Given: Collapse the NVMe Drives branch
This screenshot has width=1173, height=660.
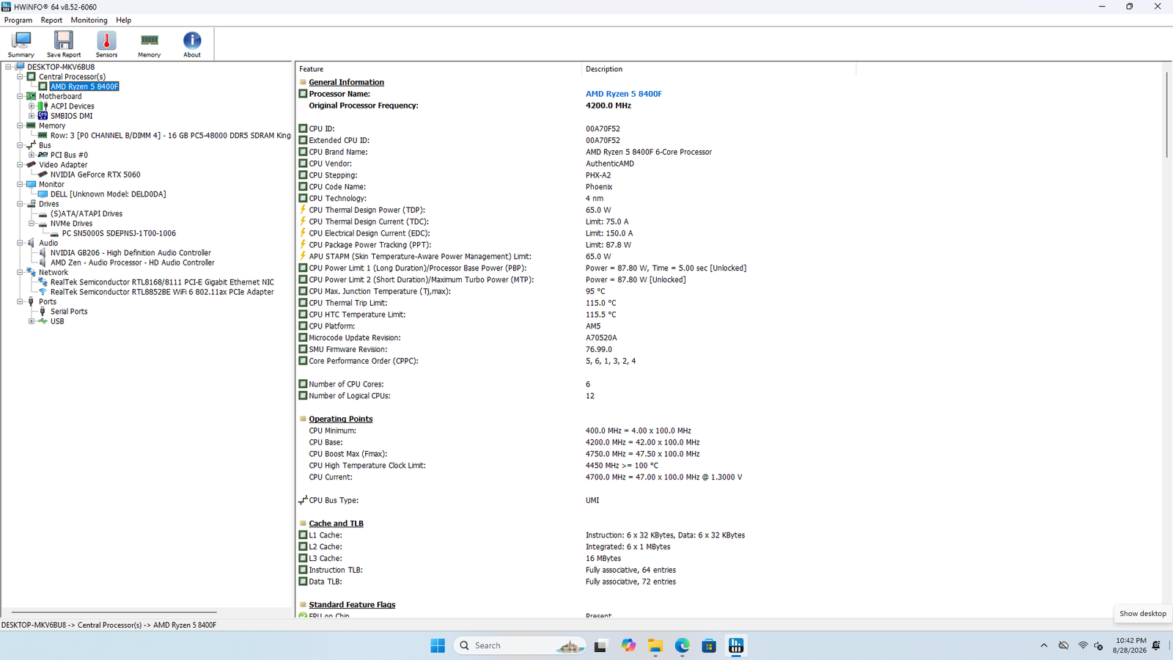Looking at the screenshot, I should click(32, 224).
